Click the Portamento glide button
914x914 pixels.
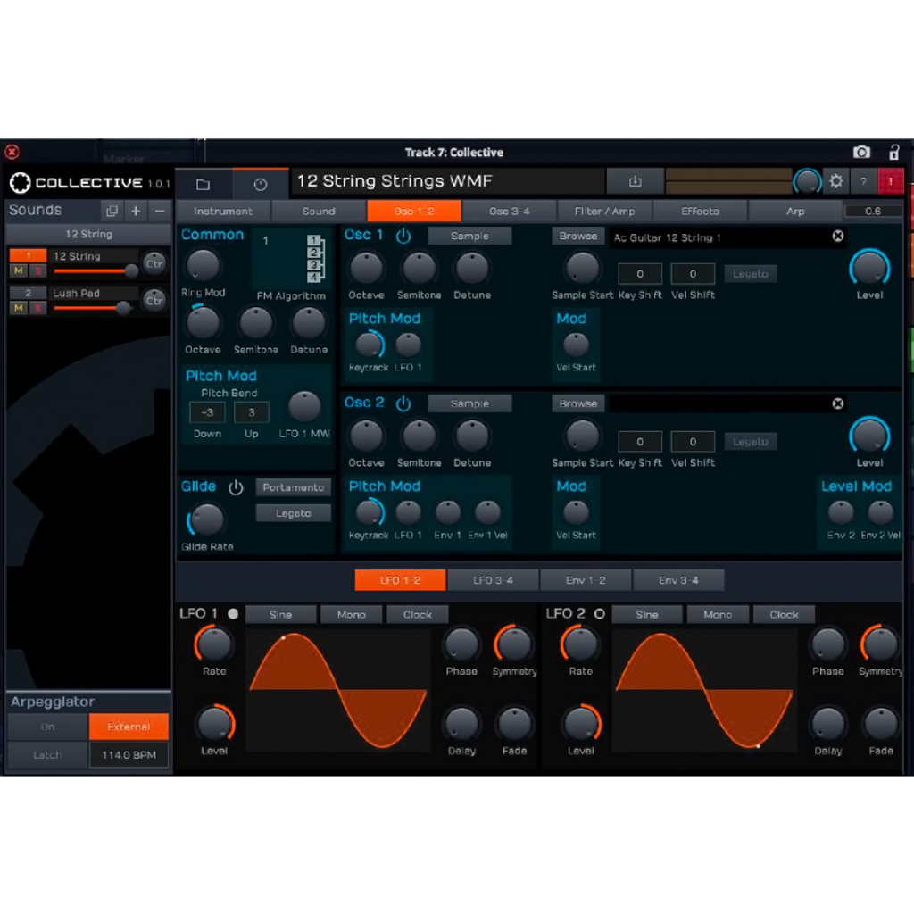click(293, 487)
